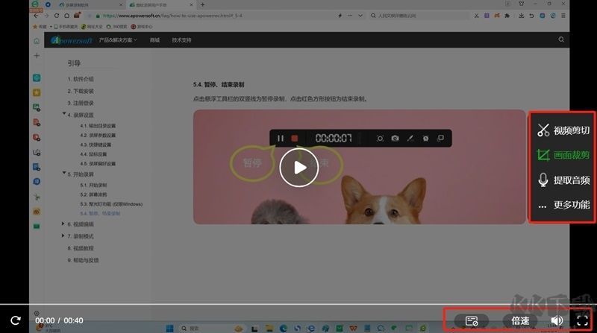Image resolution: width=597 pixels, height=333 pixels.
Task: Click the Apowersoft logo in site header
Action: [72, 40]
